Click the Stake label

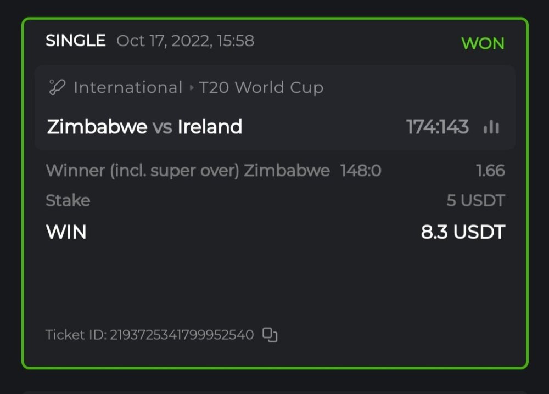point(68,200)
